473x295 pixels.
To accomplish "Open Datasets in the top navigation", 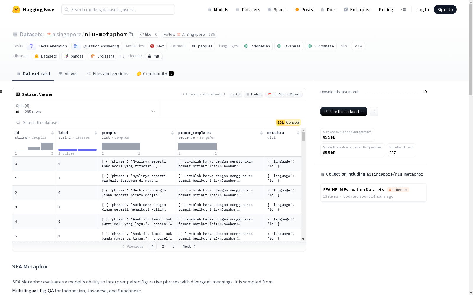I will point(248,9).
